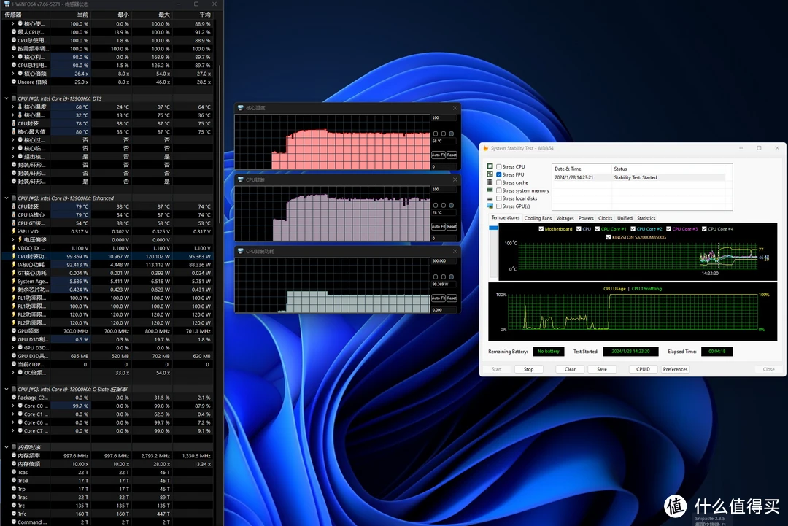
Task: Click the icon on the 核心温度 graph window title bar
Action: pyautogui.click(x=241, y=108)
